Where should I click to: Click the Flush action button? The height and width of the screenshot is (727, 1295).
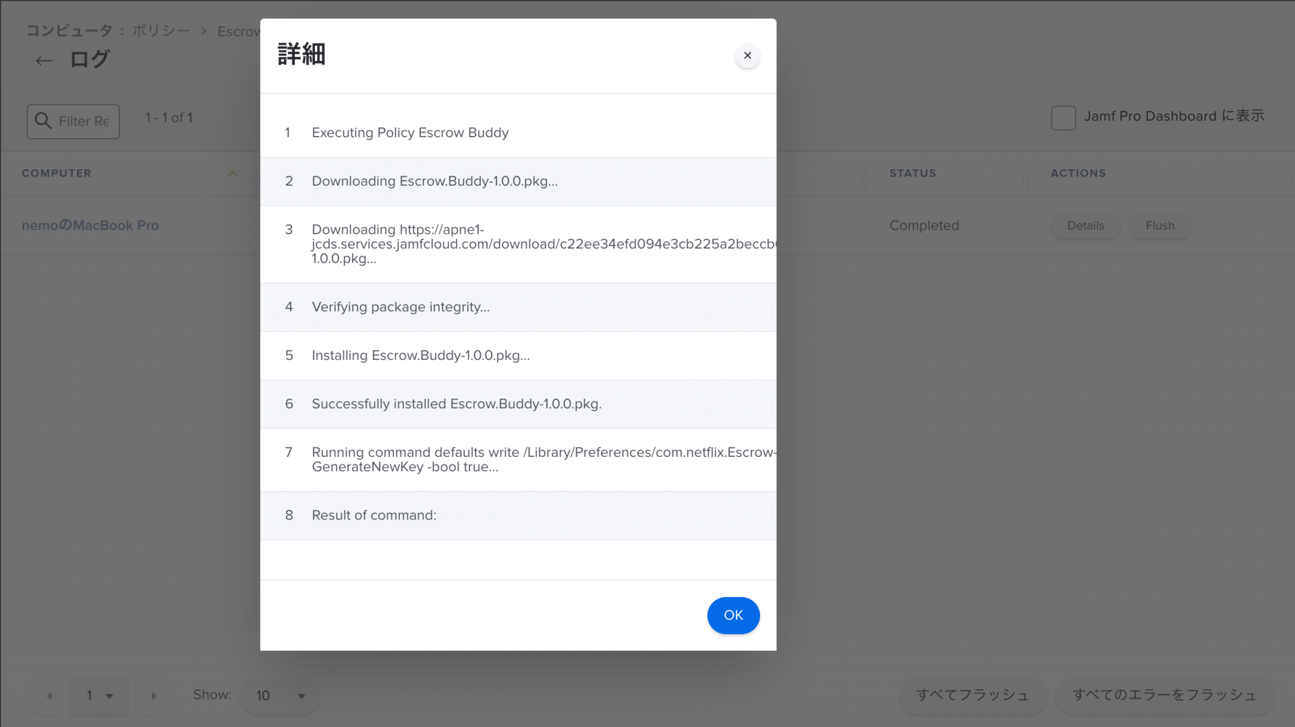coord(1159,226)
